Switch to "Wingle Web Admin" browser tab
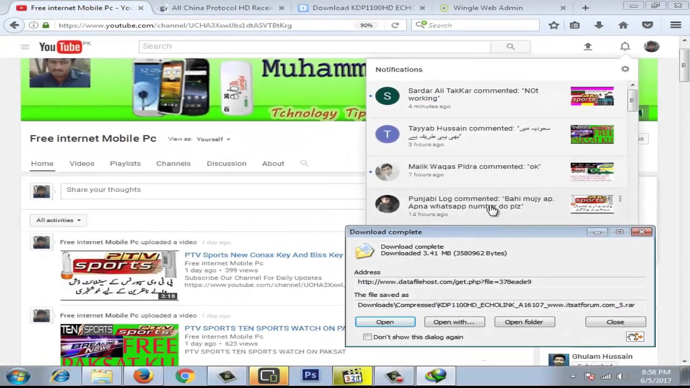This screenshot has height=388, width=690. point(501,8)
